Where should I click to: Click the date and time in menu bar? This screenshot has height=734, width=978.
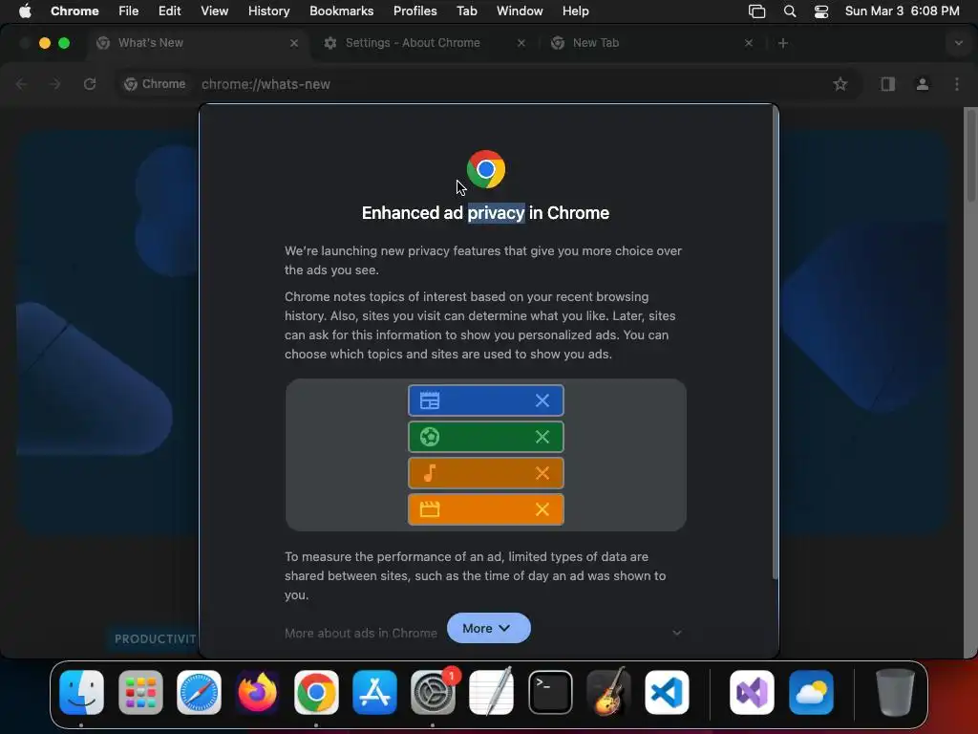point(902,11)
